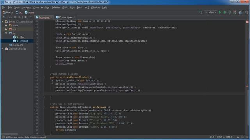Open the CRLF line separator selector
Image resolution: width=250 pixels, height=140 pixels.
(x=221, y=137)
